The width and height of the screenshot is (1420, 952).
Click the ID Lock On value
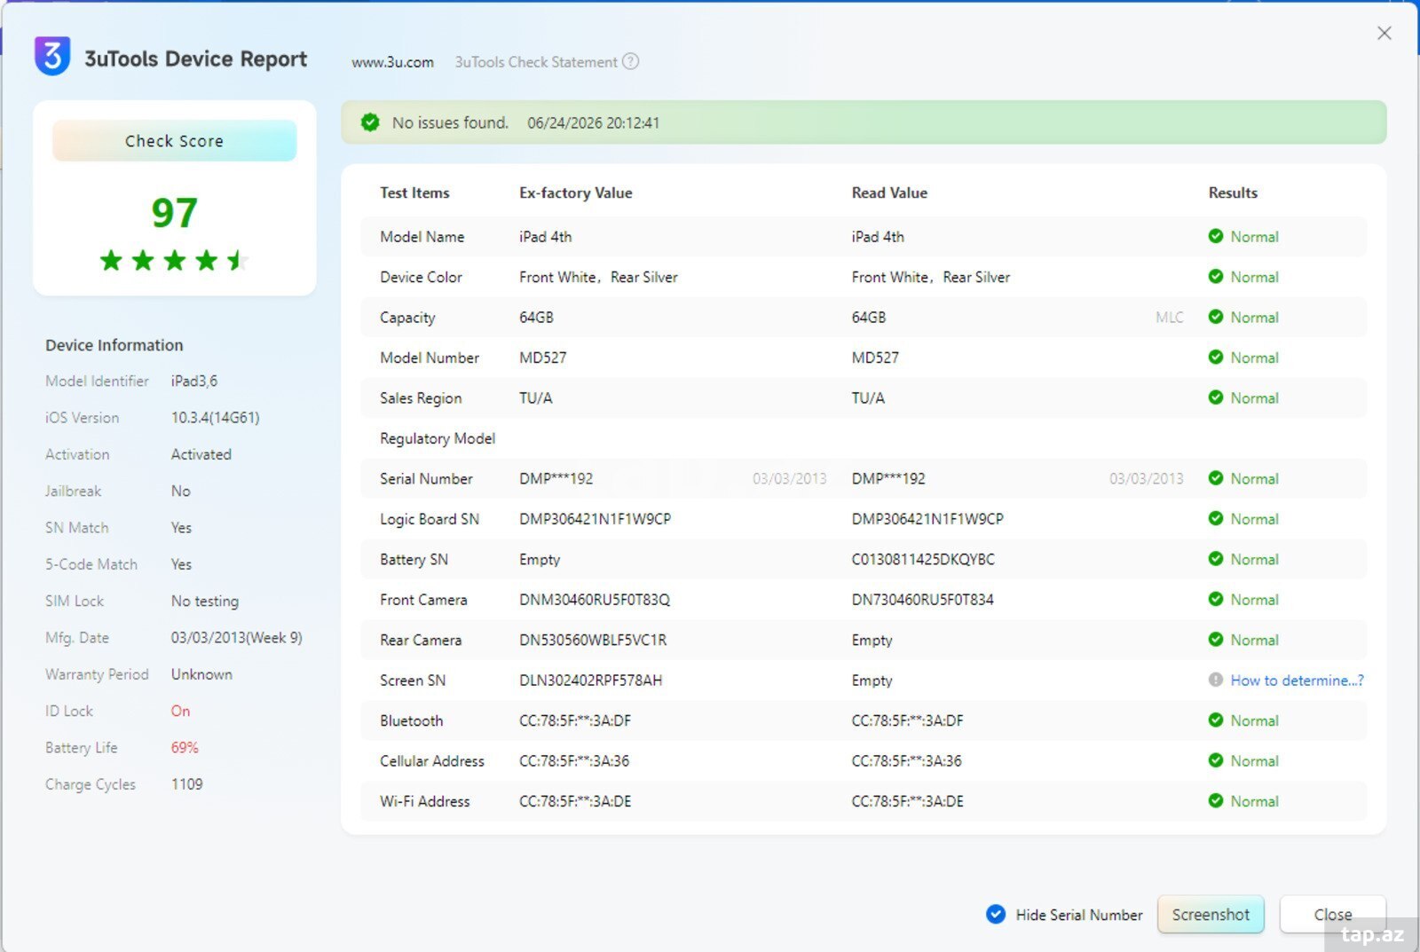pos(180,711)
